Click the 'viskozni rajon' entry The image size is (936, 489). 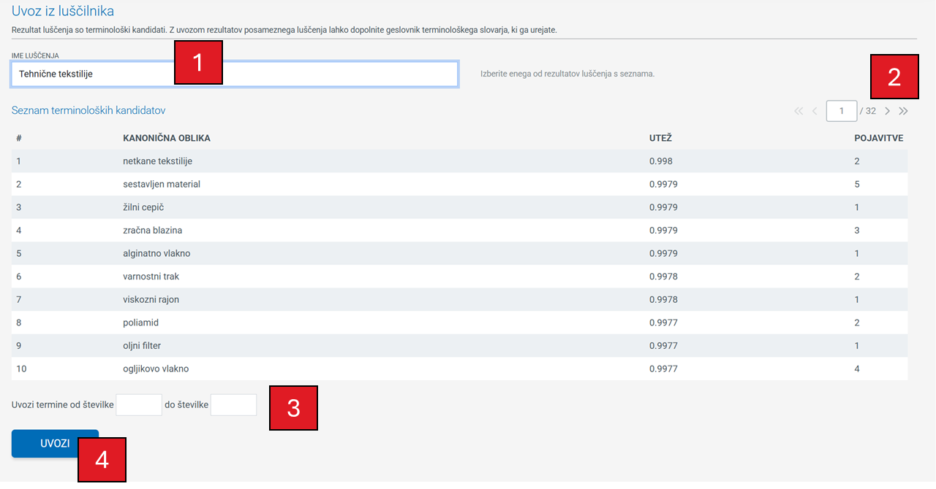151,300
